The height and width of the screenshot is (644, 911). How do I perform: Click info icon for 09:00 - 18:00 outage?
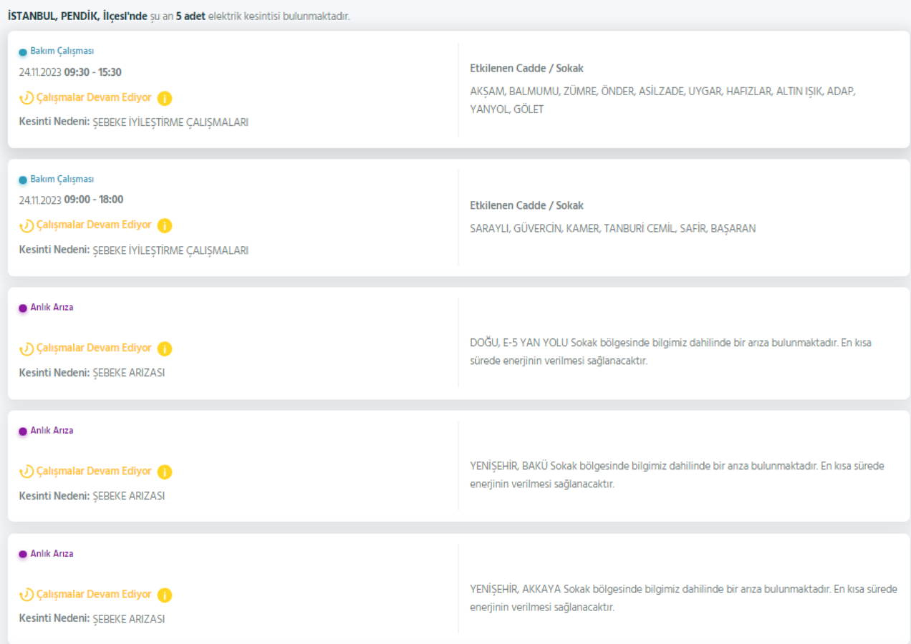pyautogui.click(x=165, y=225)
